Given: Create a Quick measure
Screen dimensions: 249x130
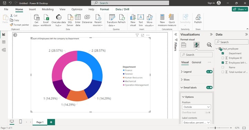Looking at the screenshot, I should point(172,20).
